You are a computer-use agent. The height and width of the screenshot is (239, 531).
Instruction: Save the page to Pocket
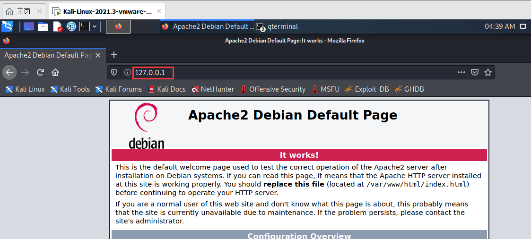click(475, 72)
